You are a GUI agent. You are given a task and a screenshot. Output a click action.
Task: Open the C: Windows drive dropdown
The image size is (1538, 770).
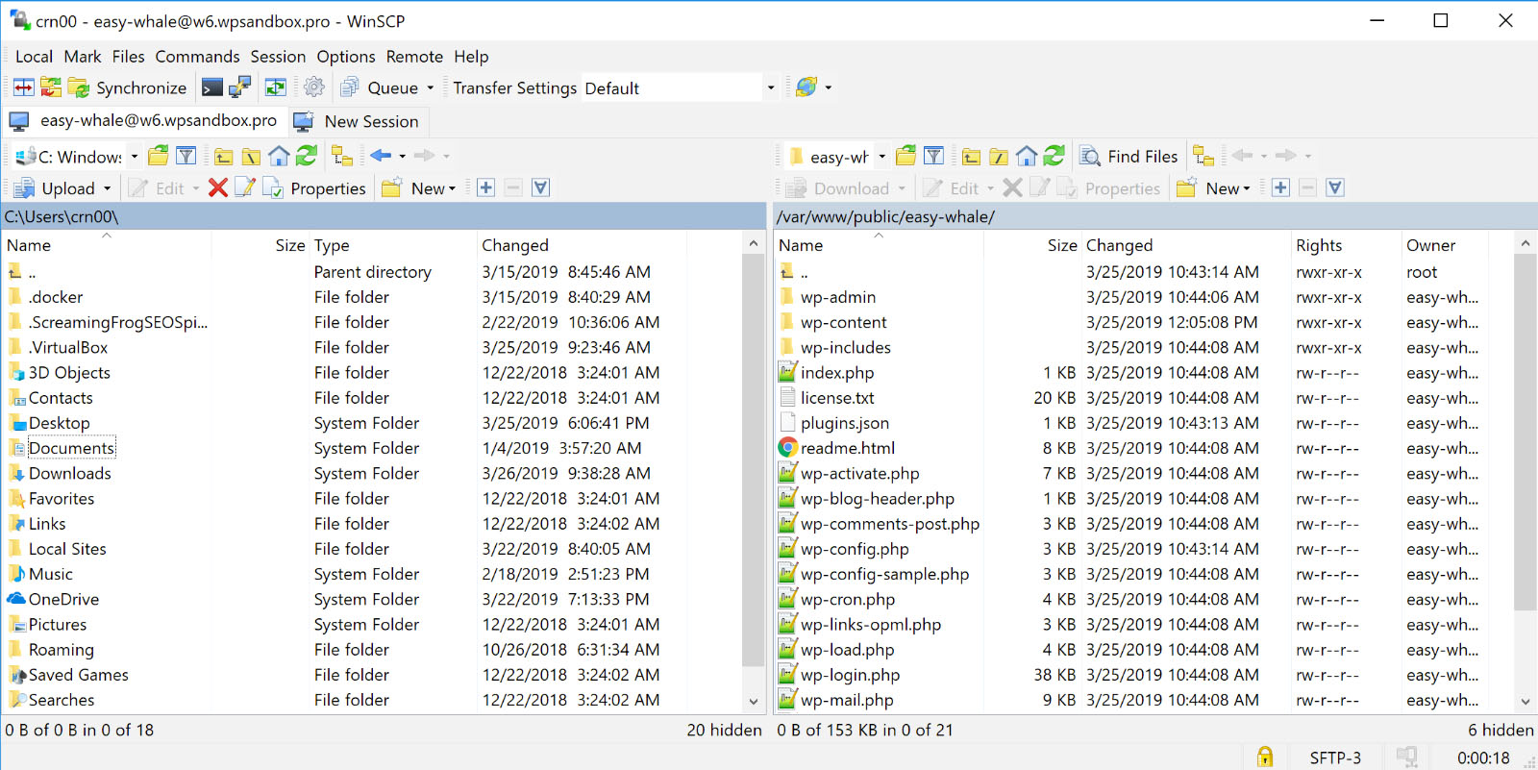[134, 157]
